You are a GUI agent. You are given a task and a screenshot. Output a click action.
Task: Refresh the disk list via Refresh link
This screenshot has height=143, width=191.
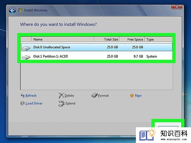(x=31, y=96)
